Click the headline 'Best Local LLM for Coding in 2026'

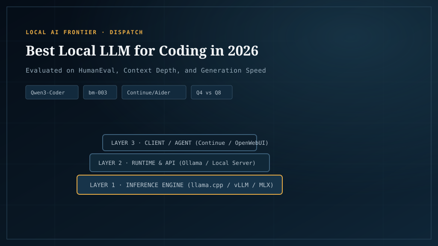click(142, 51)
